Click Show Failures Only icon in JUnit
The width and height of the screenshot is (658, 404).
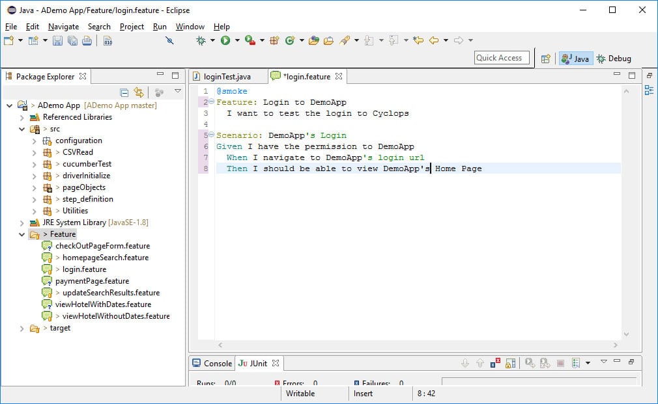pyautogui.click(x=495, y=363)
